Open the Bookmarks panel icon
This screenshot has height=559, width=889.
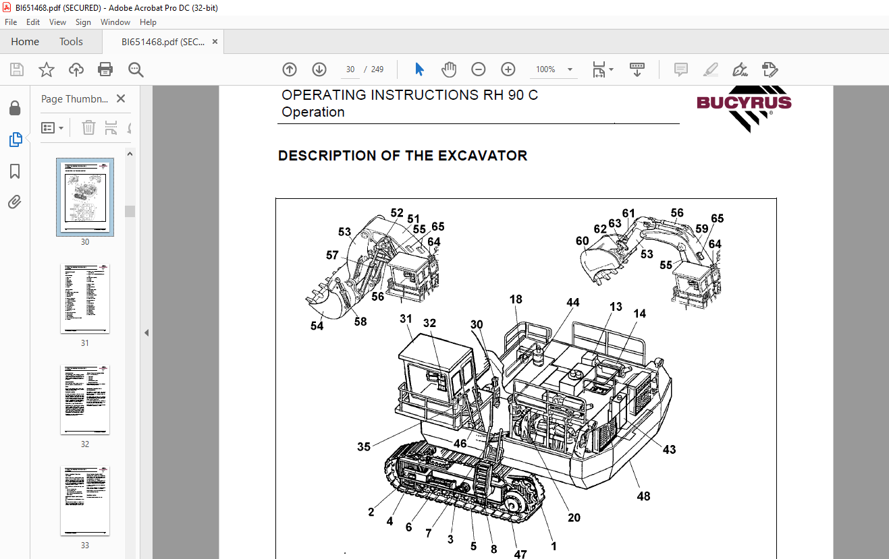[x=15, y=171]
